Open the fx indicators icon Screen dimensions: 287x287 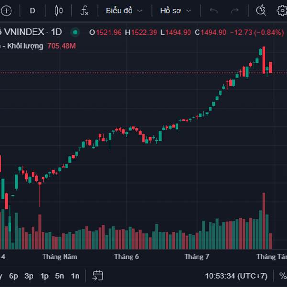click(84, 11)
